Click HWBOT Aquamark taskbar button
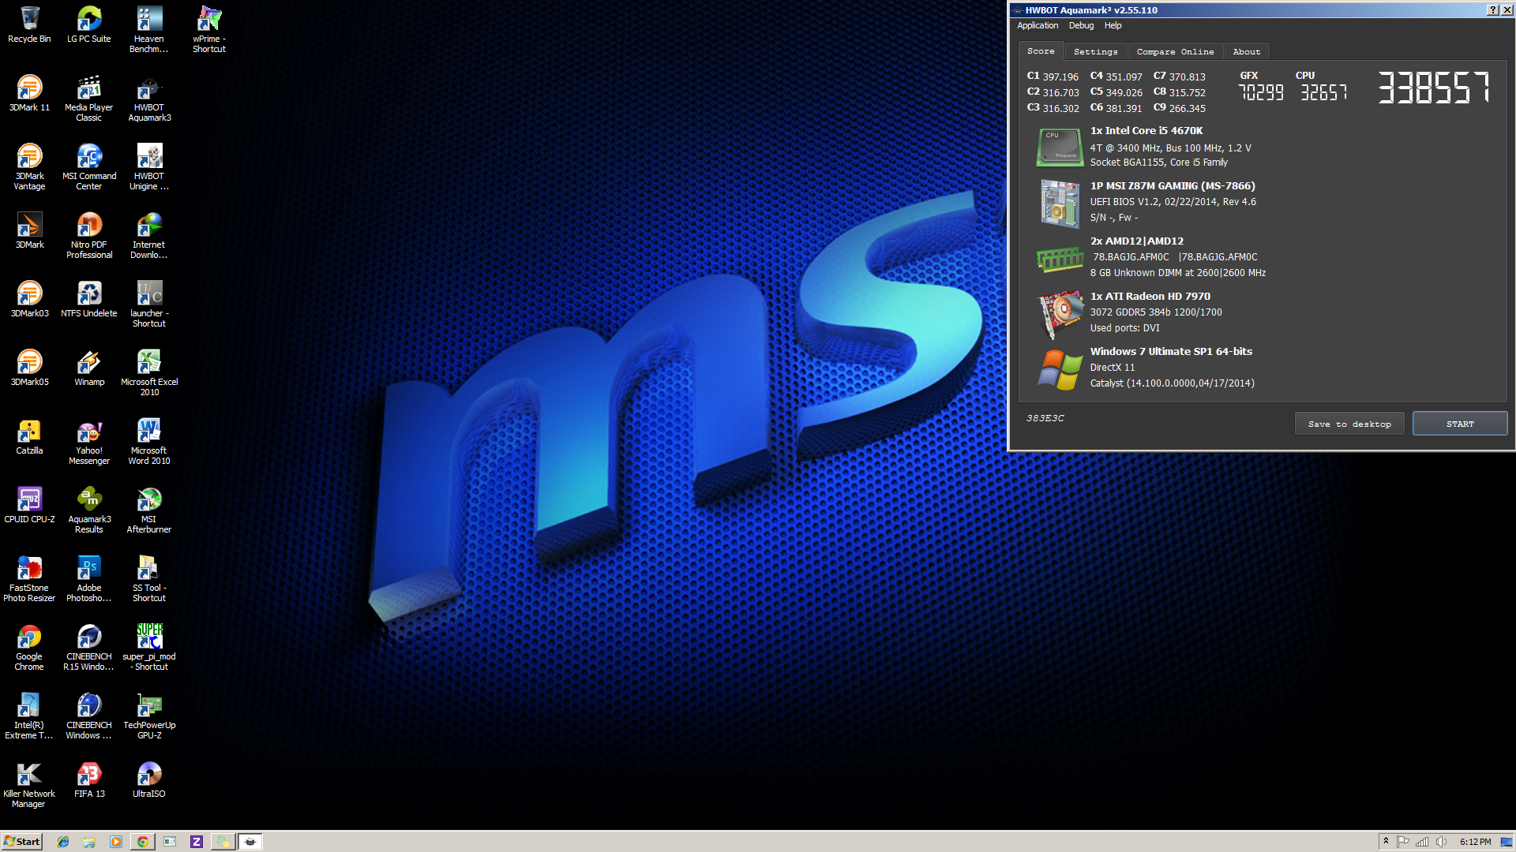The width and height of the screenshot is (1516, 852). pos(250,842)
